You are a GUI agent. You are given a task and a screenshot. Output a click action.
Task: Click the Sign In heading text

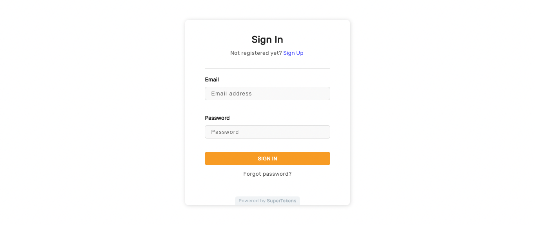click(267, 40)
